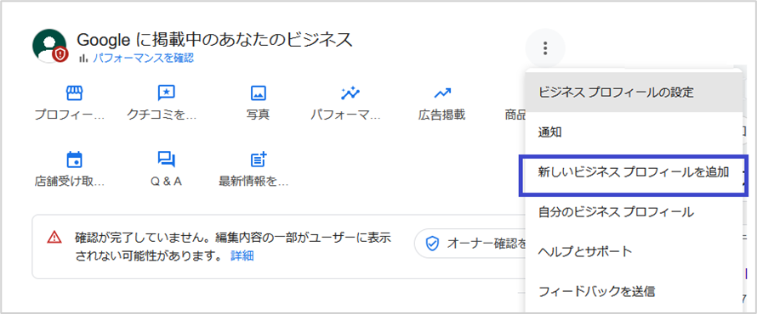Open the Q & A chat icon
Viewport: 757px width, 314px height.
[166, 160]
